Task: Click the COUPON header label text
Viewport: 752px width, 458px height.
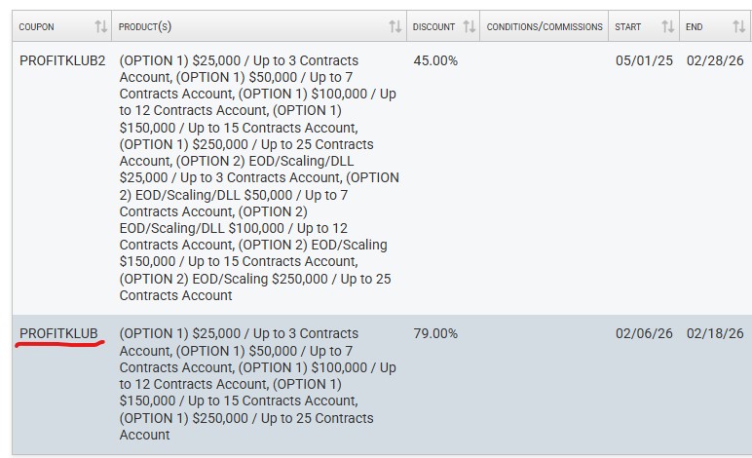Action: point(37,27)
